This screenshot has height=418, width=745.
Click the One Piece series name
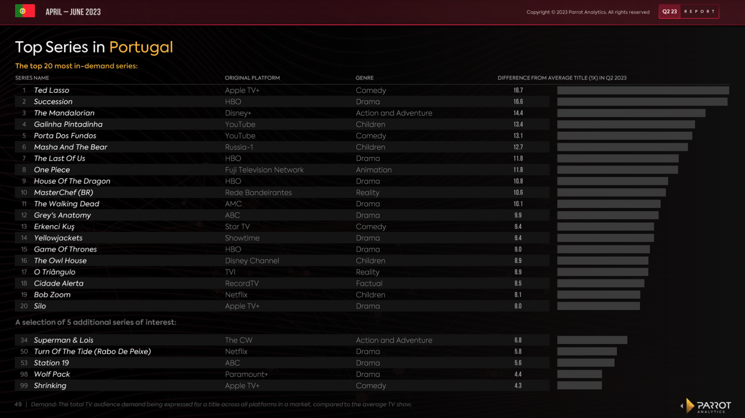click(x=52, y=170)
